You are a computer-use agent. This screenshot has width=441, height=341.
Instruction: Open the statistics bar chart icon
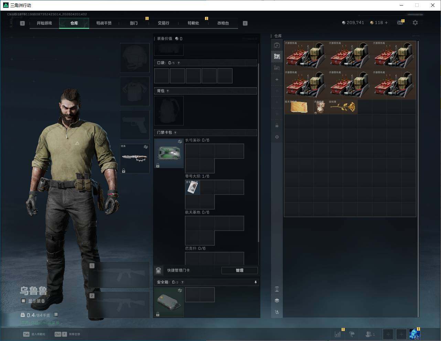[x=338, y=334]
